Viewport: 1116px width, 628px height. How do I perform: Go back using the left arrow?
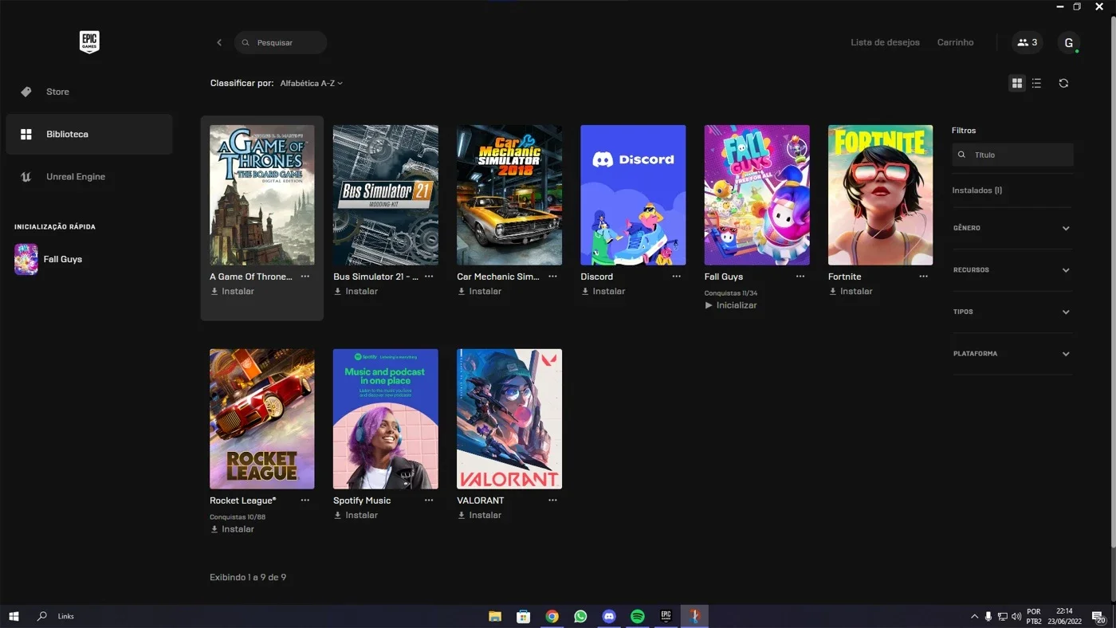tap(219, 42)
